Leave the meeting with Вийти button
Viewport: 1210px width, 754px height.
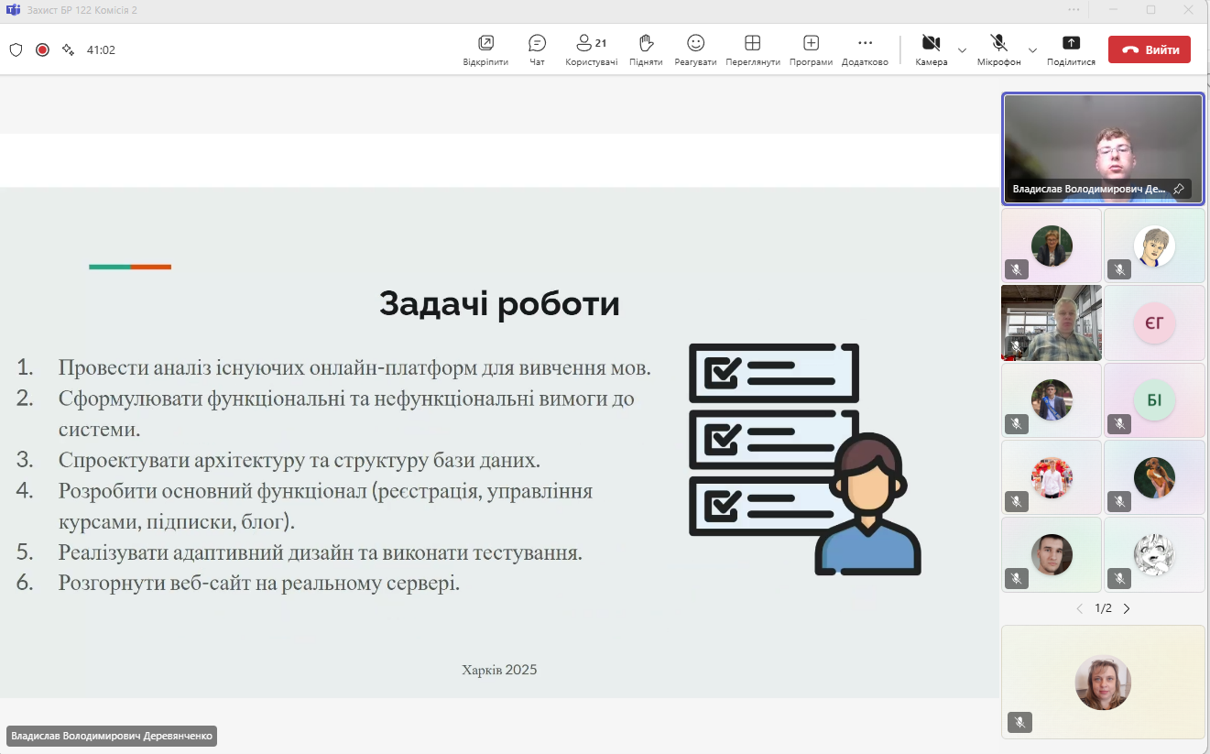(1149, 49)
